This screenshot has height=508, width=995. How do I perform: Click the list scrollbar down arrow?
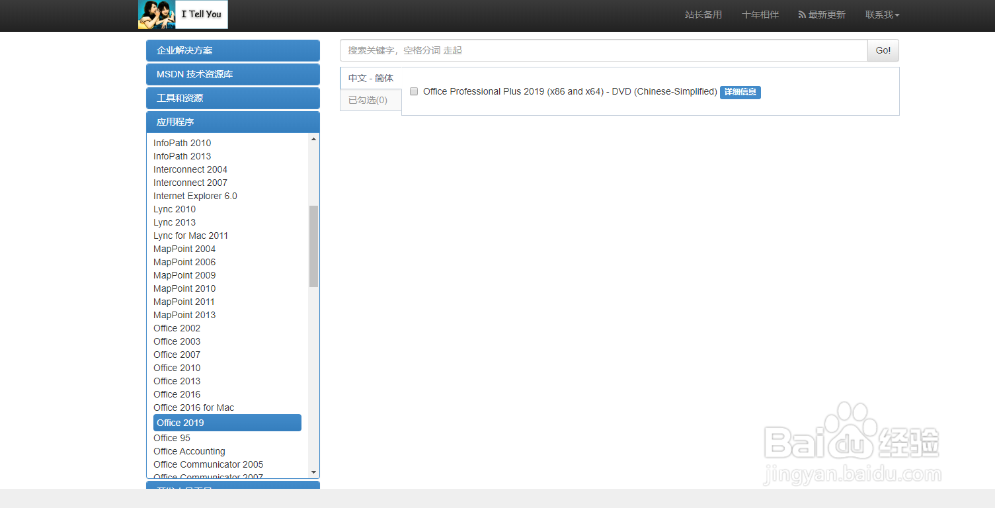point(313,472)
